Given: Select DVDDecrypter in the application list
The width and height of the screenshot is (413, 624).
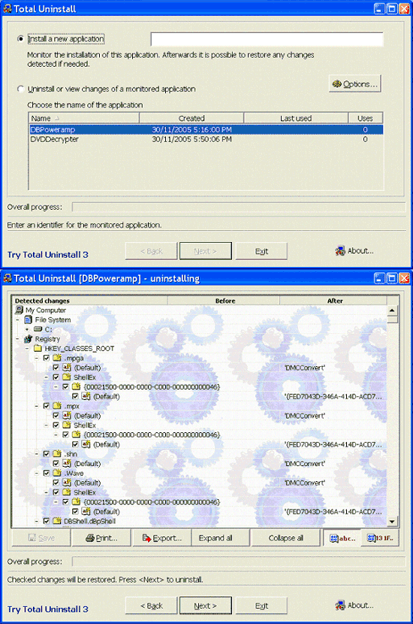Looking at the screenshot, I should pyautogui.click(x=206, y=139).
